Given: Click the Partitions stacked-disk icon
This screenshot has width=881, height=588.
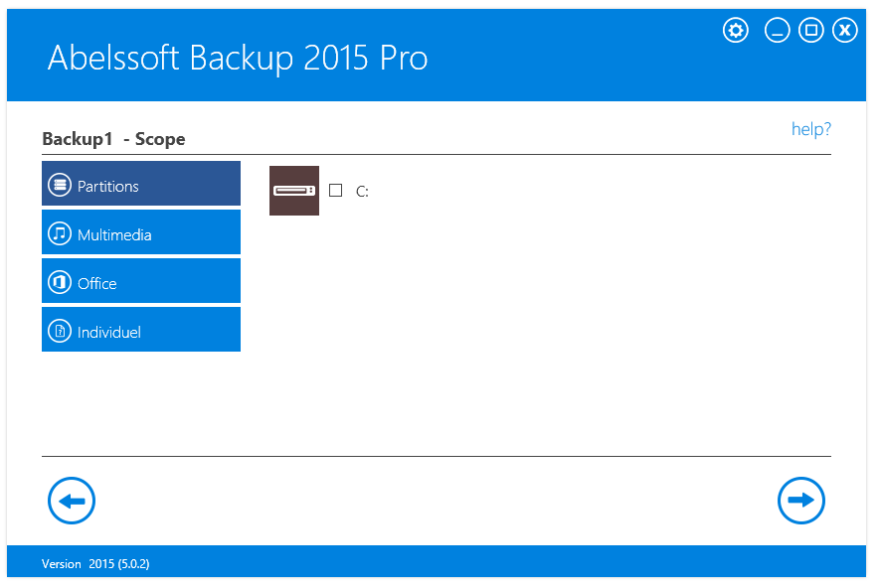Looking at the screenshot, I should click(60, 186).
